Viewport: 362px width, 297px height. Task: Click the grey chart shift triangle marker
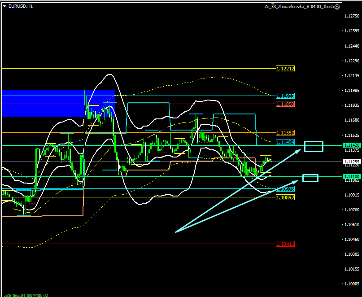pyautogui.click(x=273, y=4)
